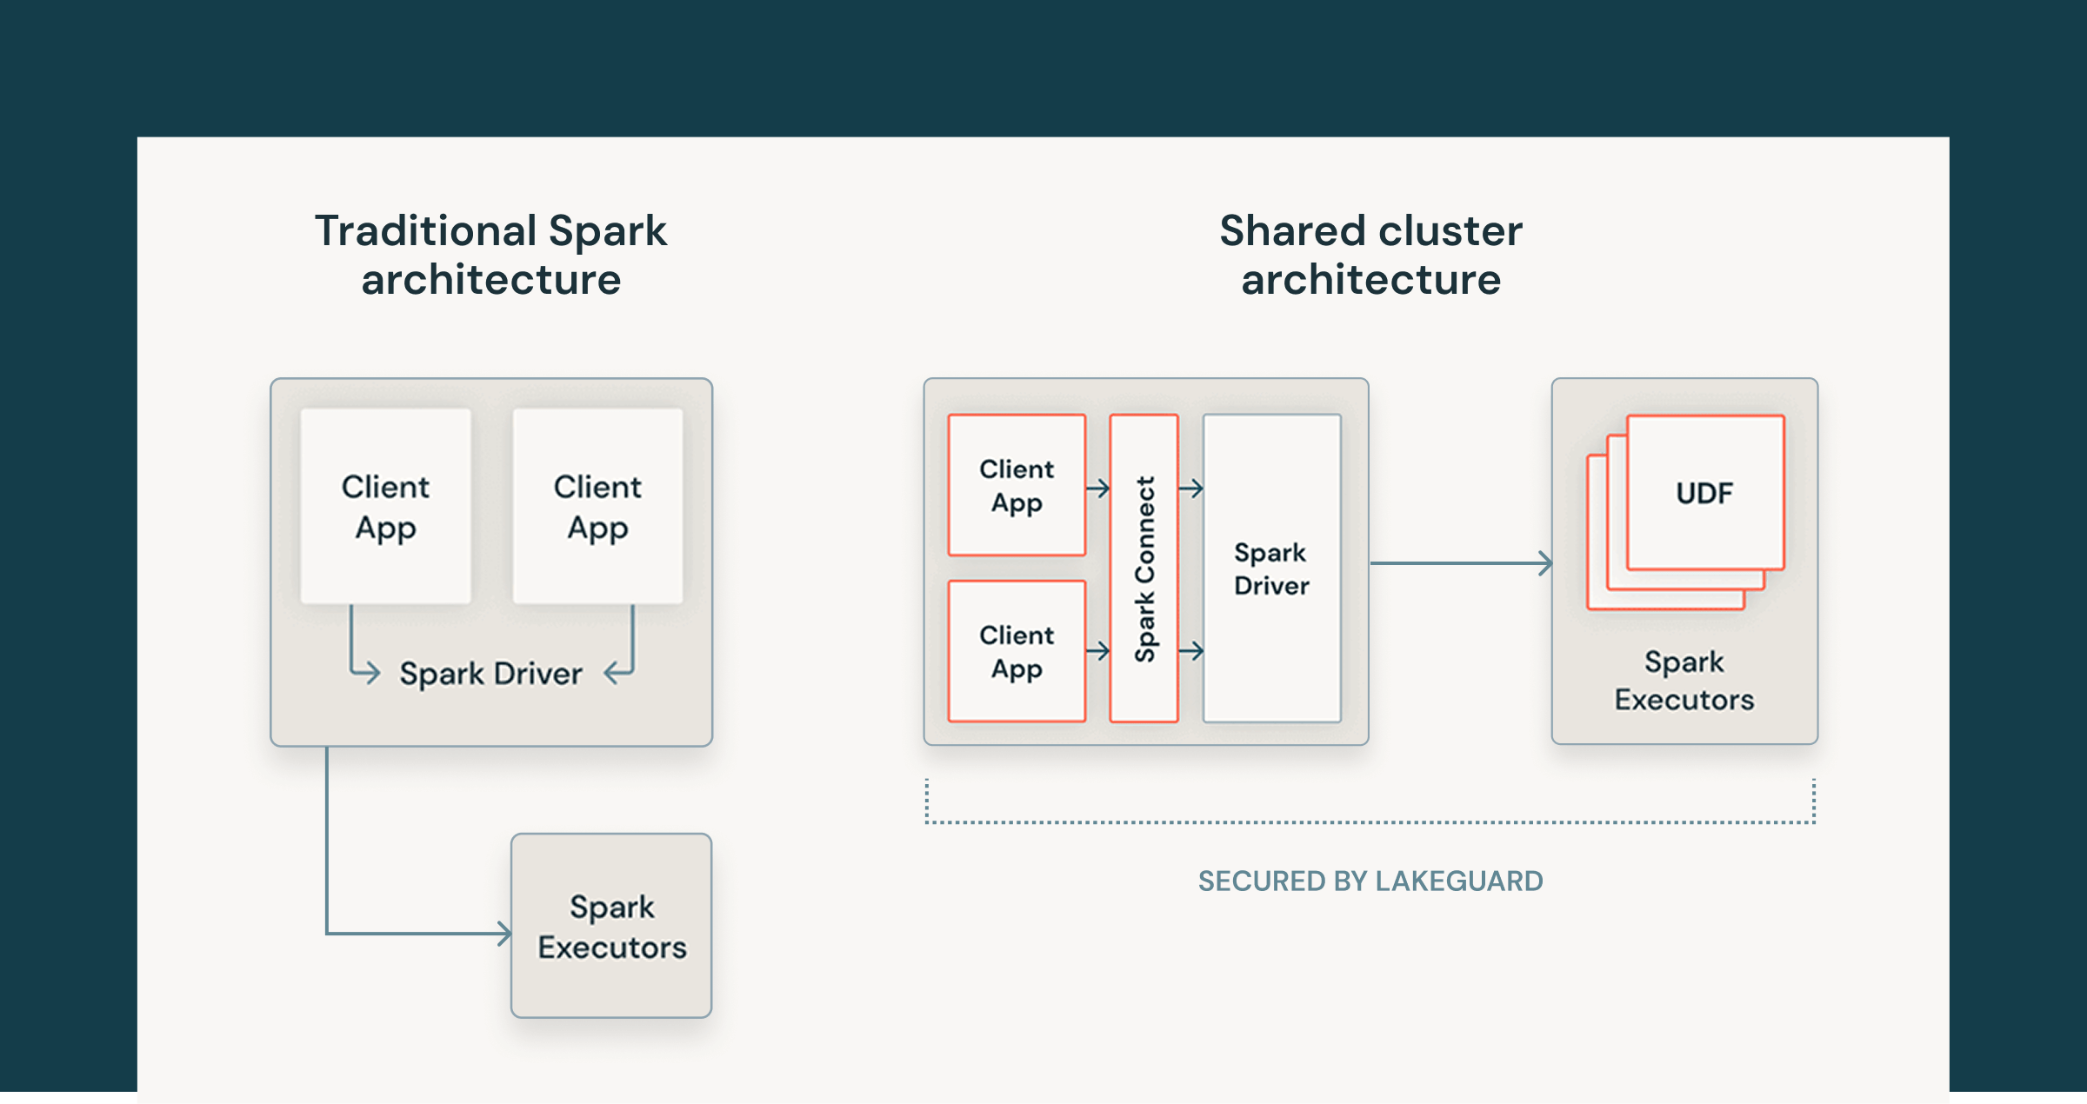Click the Spark Driver box in shared cluster

(1271, 569)
